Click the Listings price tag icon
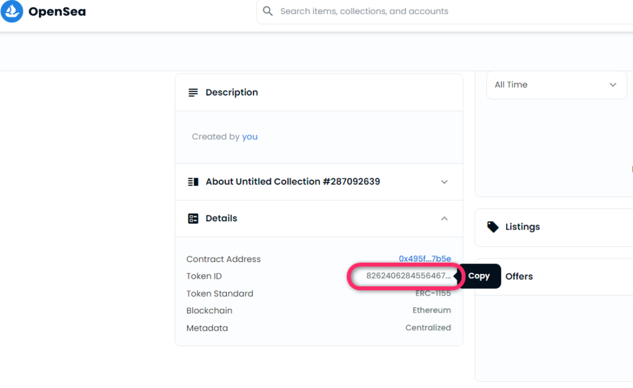This screenshot has width=633, height=388. point(493,227)
